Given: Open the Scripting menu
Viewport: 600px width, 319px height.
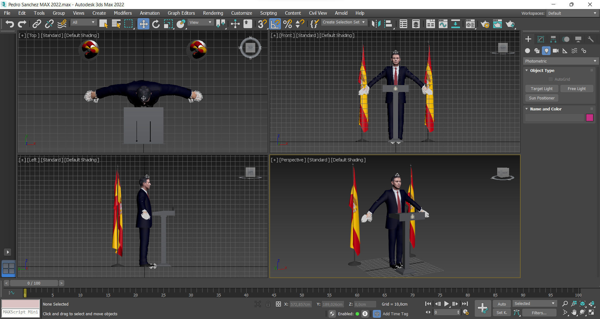Looking at the screenshot, I should pyautogui.click(x=268, y=13).
